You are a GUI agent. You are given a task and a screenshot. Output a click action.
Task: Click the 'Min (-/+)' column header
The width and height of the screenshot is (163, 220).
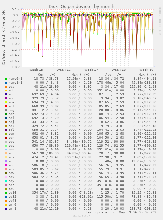pyautogui.click(x=80, y=75)
